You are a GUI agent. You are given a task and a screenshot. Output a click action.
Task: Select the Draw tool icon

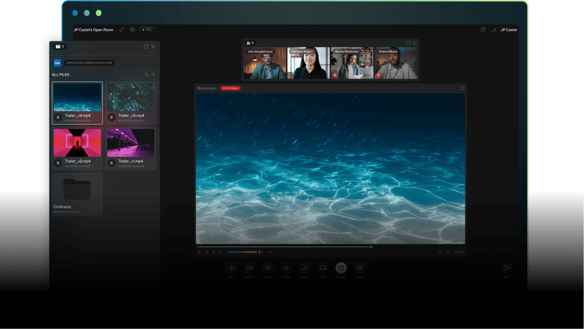coord(304,268)
